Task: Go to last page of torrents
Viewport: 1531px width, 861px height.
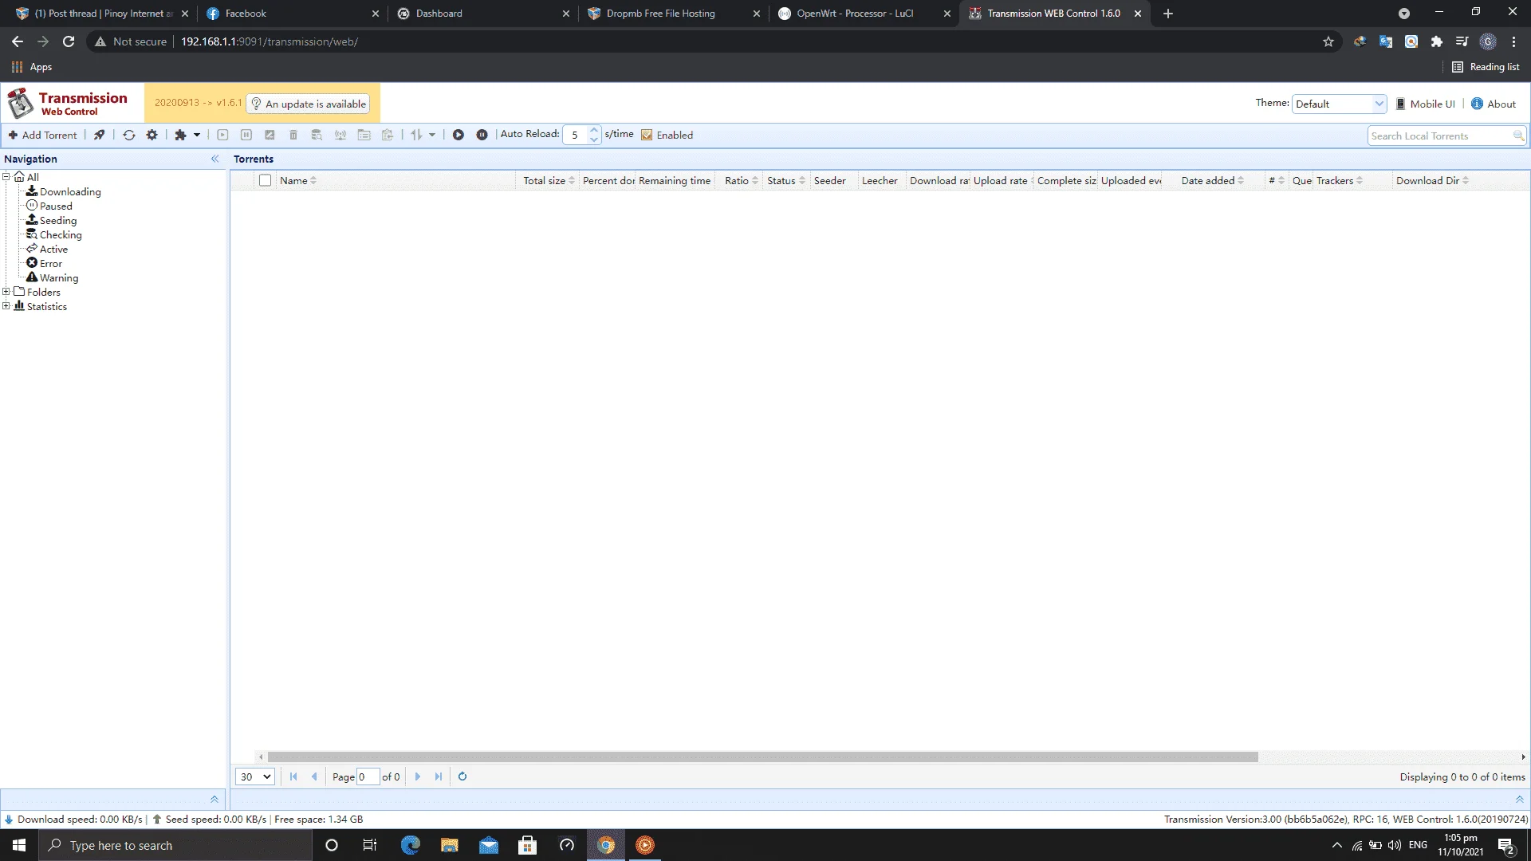Action: [438, 776]
